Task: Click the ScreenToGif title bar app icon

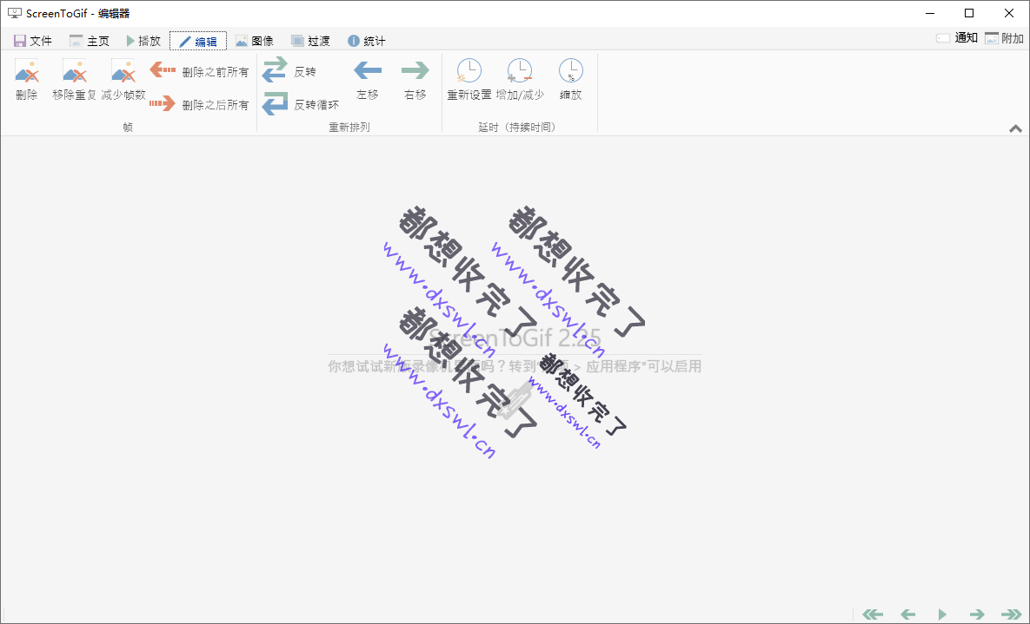Action: pos(15,13)
